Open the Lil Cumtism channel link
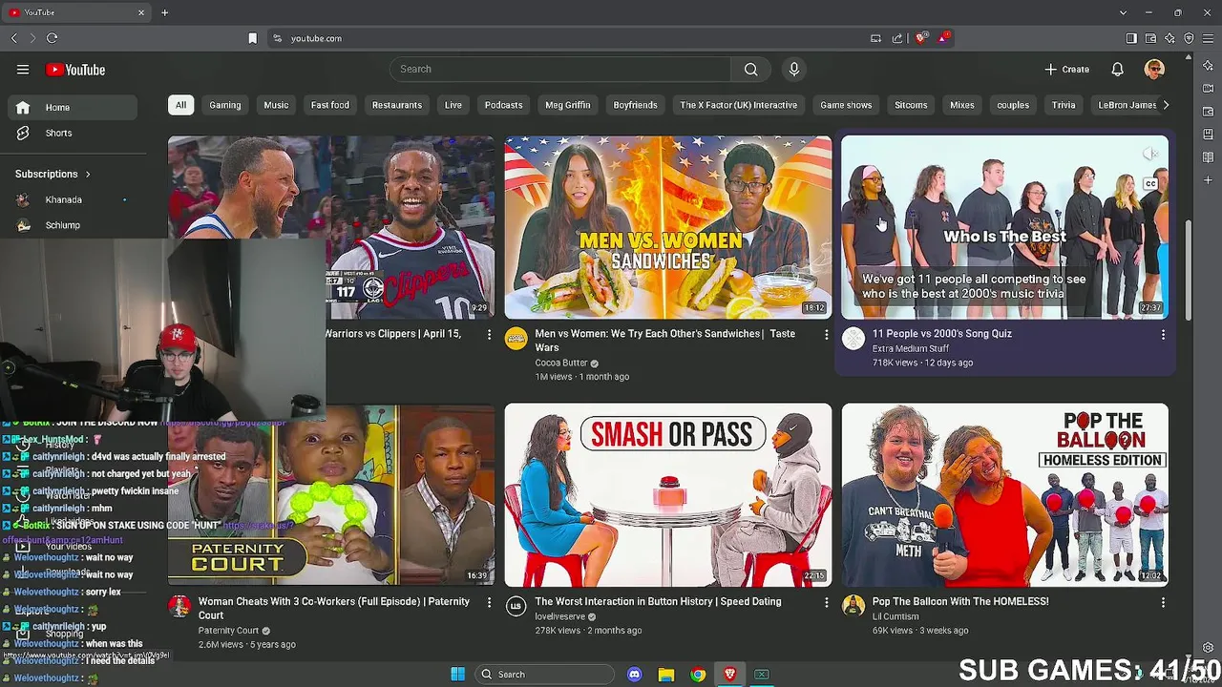This screenshot has width=1222, height=687. coord(895,617)
